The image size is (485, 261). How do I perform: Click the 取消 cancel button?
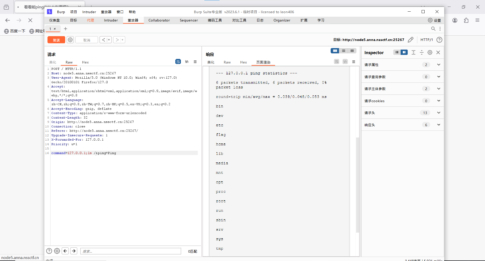(x=87, y=40)
